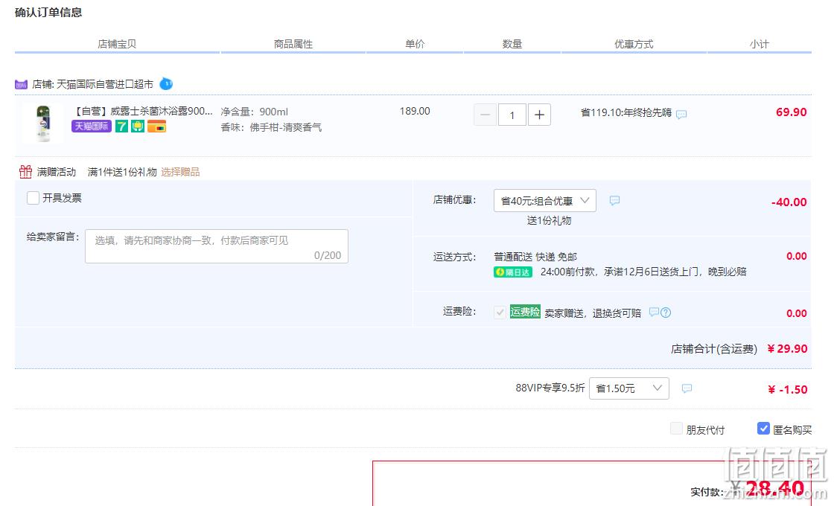The width and height of the screenshot is (834, 506).
Task: Click the 送1份礼物 text under discount dropdown
Action: (x=549, y=220)
